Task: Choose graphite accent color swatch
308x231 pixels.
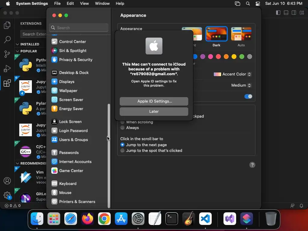Action: [250, 57]
